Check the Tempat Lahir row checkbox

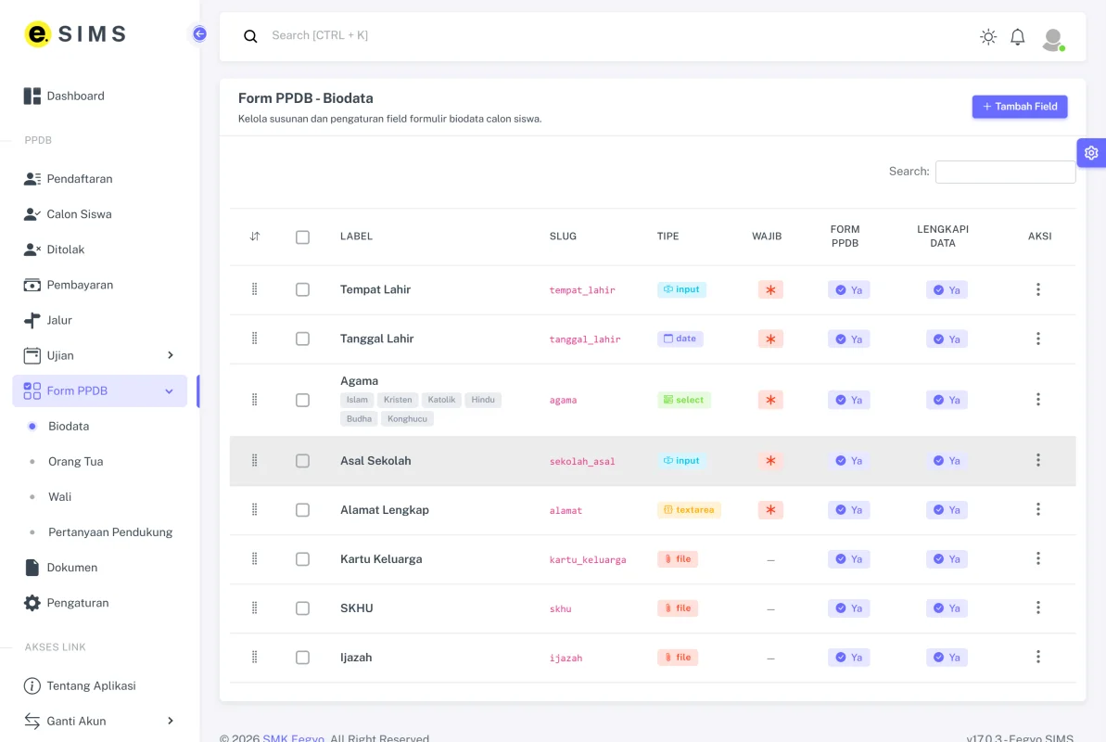(x=302, y=289)
